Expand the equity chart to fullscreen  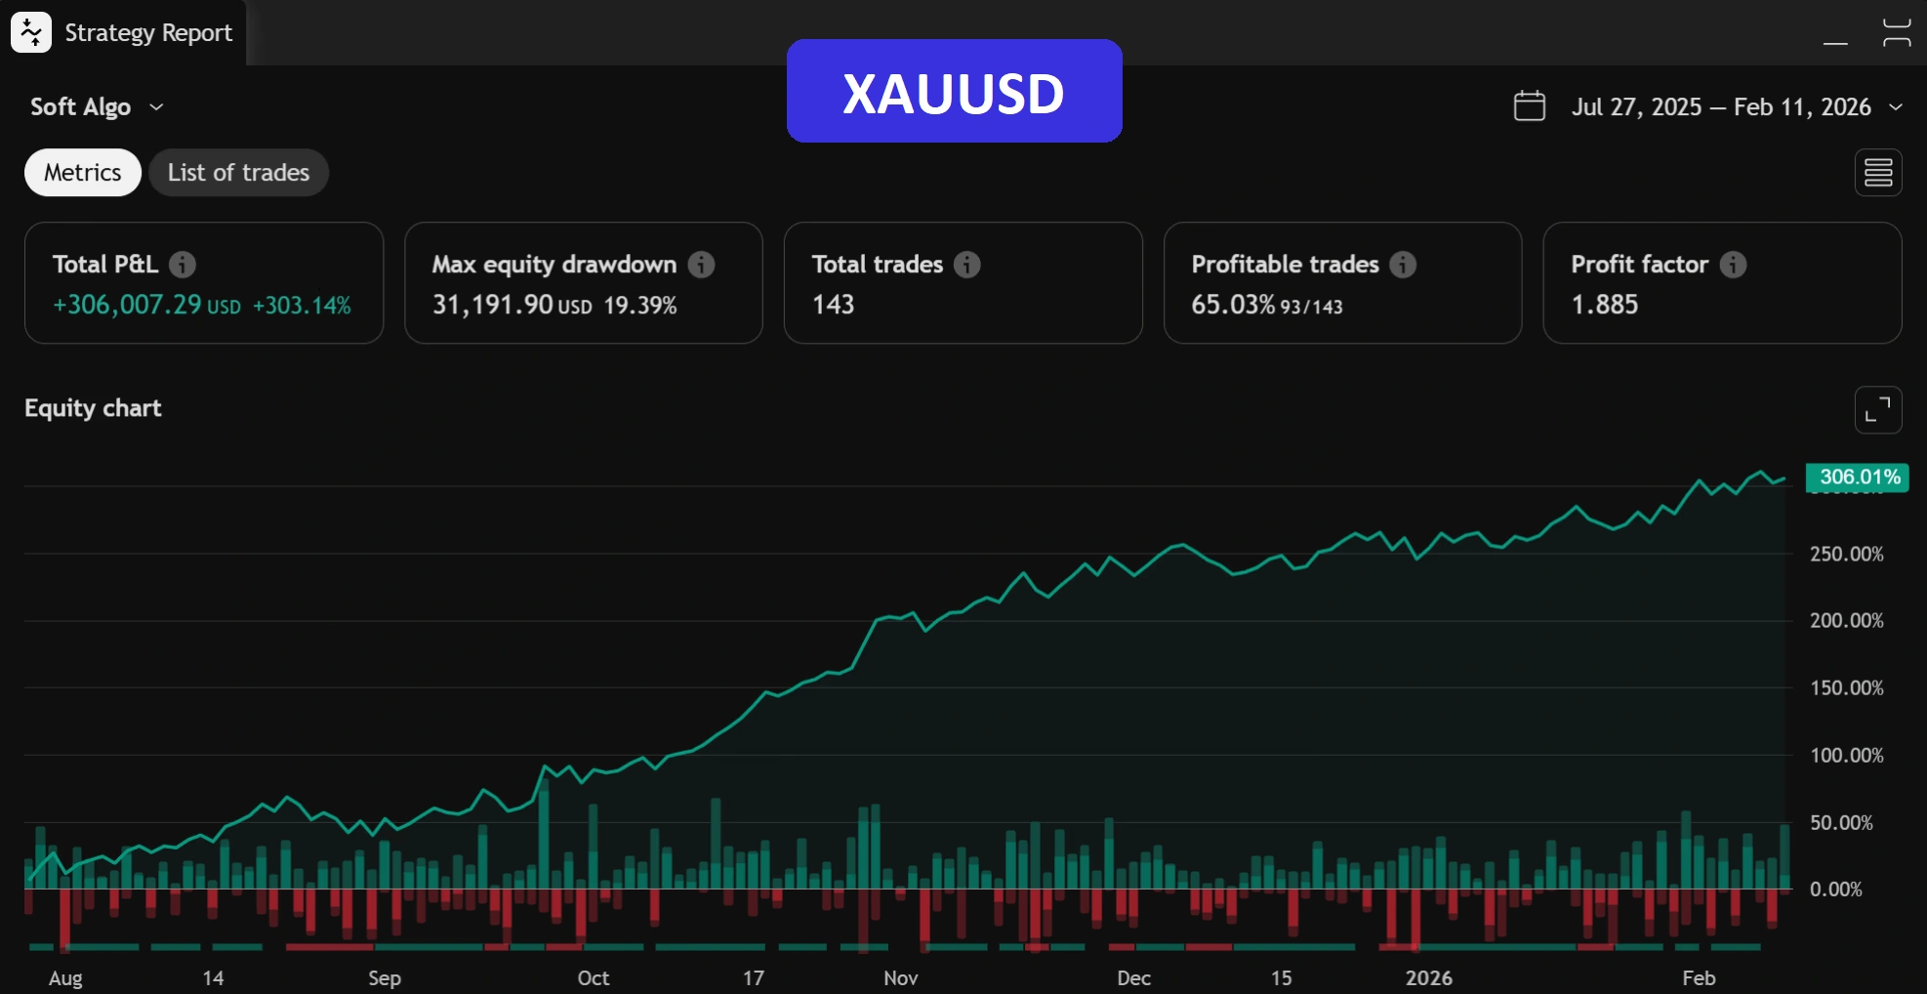click(1877, 409)
